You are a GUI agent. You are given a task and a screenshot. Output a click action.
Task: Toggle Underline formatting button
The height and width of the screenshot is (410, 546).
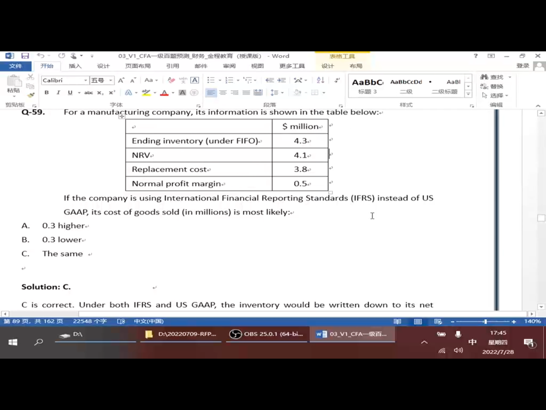point(70,93)
